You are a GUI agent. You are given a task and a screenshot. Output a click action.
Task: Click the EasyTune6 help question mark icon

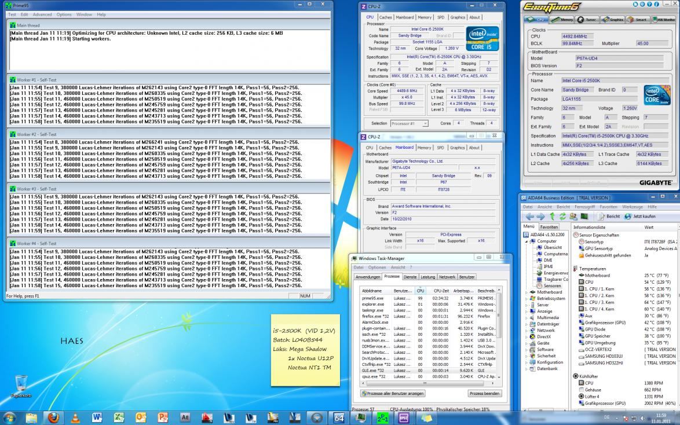649,4
